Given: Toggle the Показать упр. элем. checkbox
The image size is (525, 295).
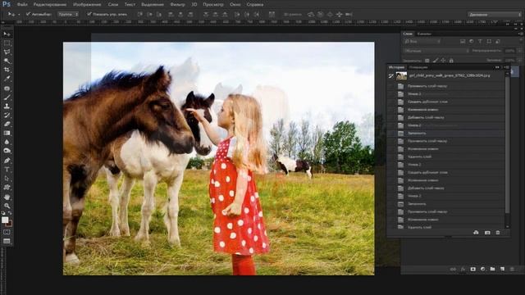Looking at the screenshot, I should pyautogui.click(x=89, y=14).
